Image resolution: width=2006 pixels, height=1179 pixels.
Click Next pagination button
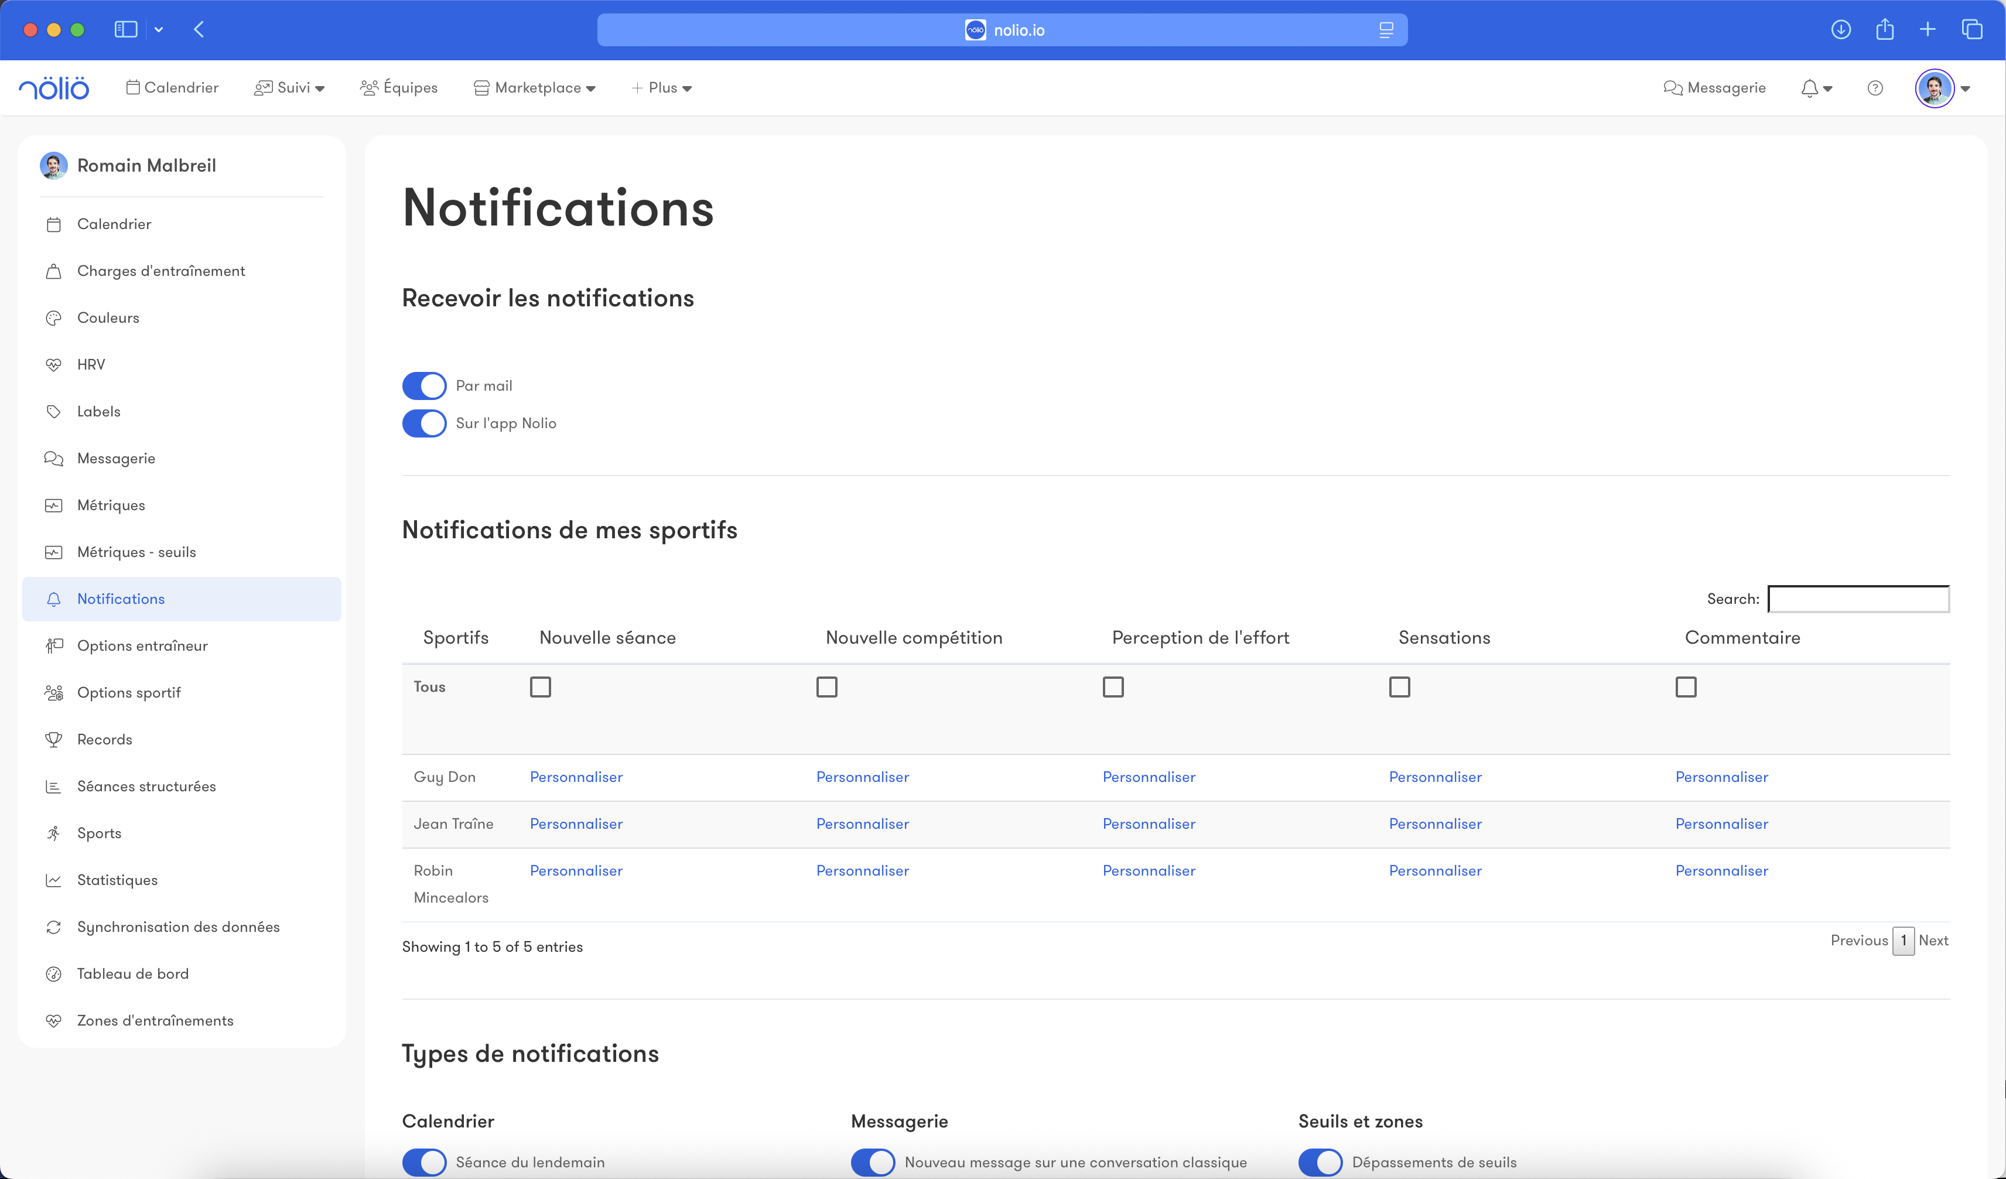coord(1933,940)
